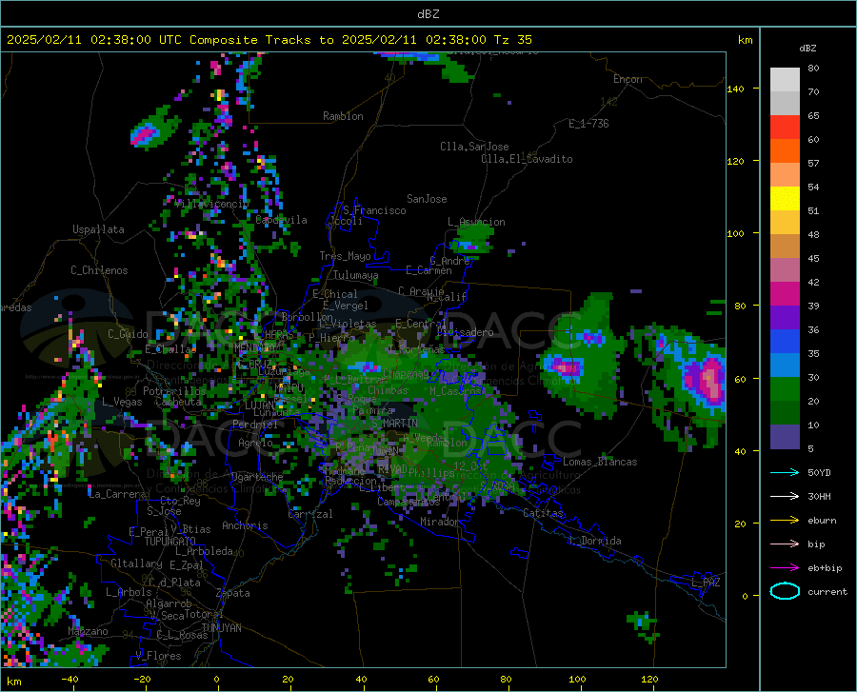
Task: Click the small green echo southeast near 120 km
Action: (644, 624)
